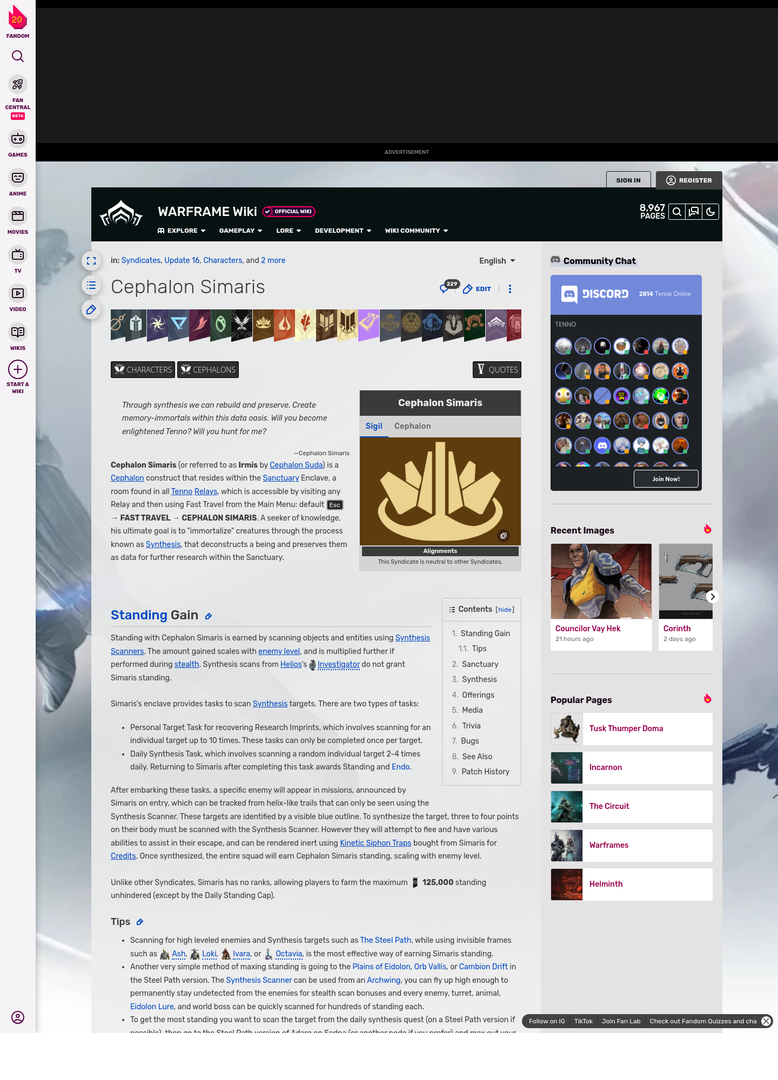Click the EDIT page button
778x1080 pixels.
(x=477, y=289)
